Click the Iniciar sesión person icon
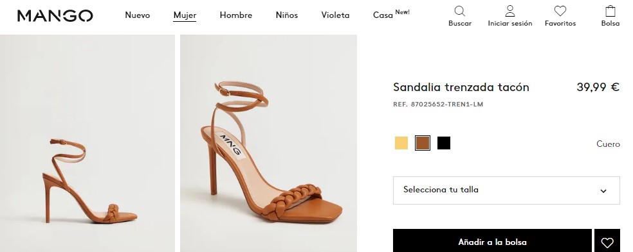This screenshot has width=633, height=252. [x=510, y=11]
